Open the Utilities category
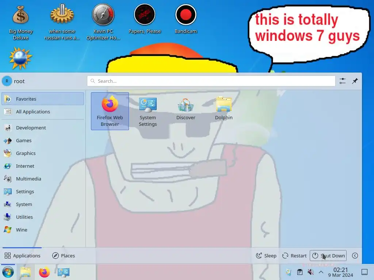Viewport: 374px width, 280px height. tap(43, 217)
